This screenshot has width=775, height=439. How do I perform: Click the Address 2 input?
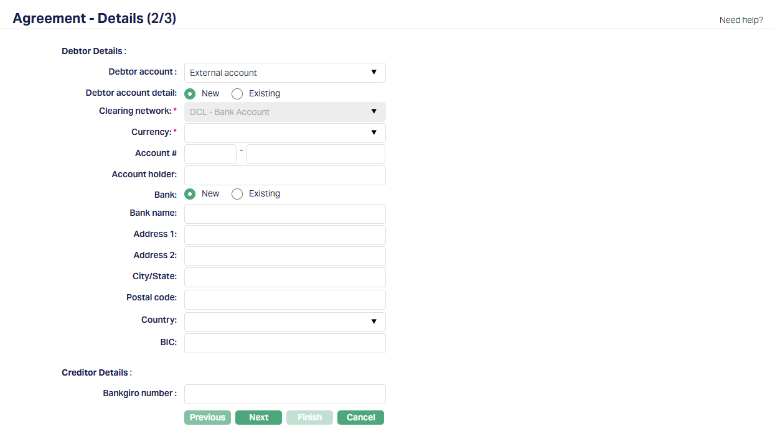pyautogui.click(x=284, y=256)
